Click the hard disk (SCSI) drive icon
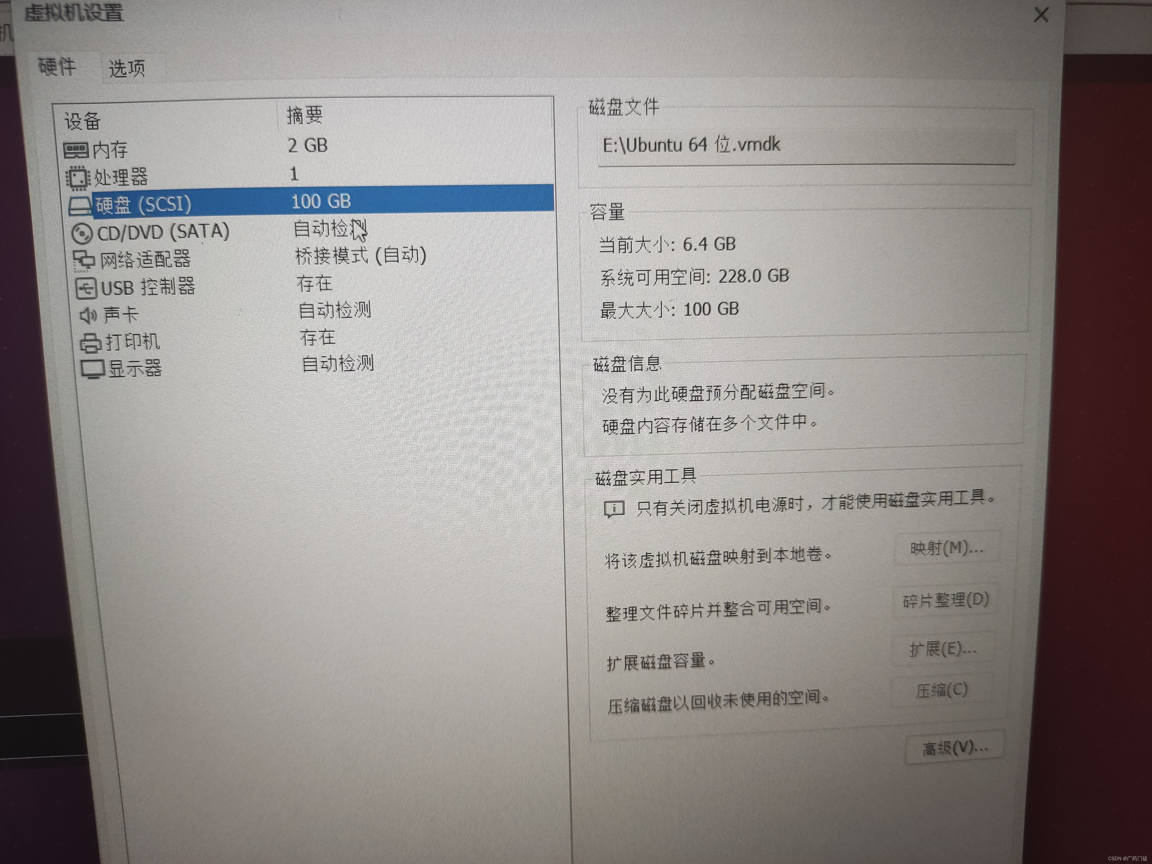1152x864 pixels. pos(80,206)
